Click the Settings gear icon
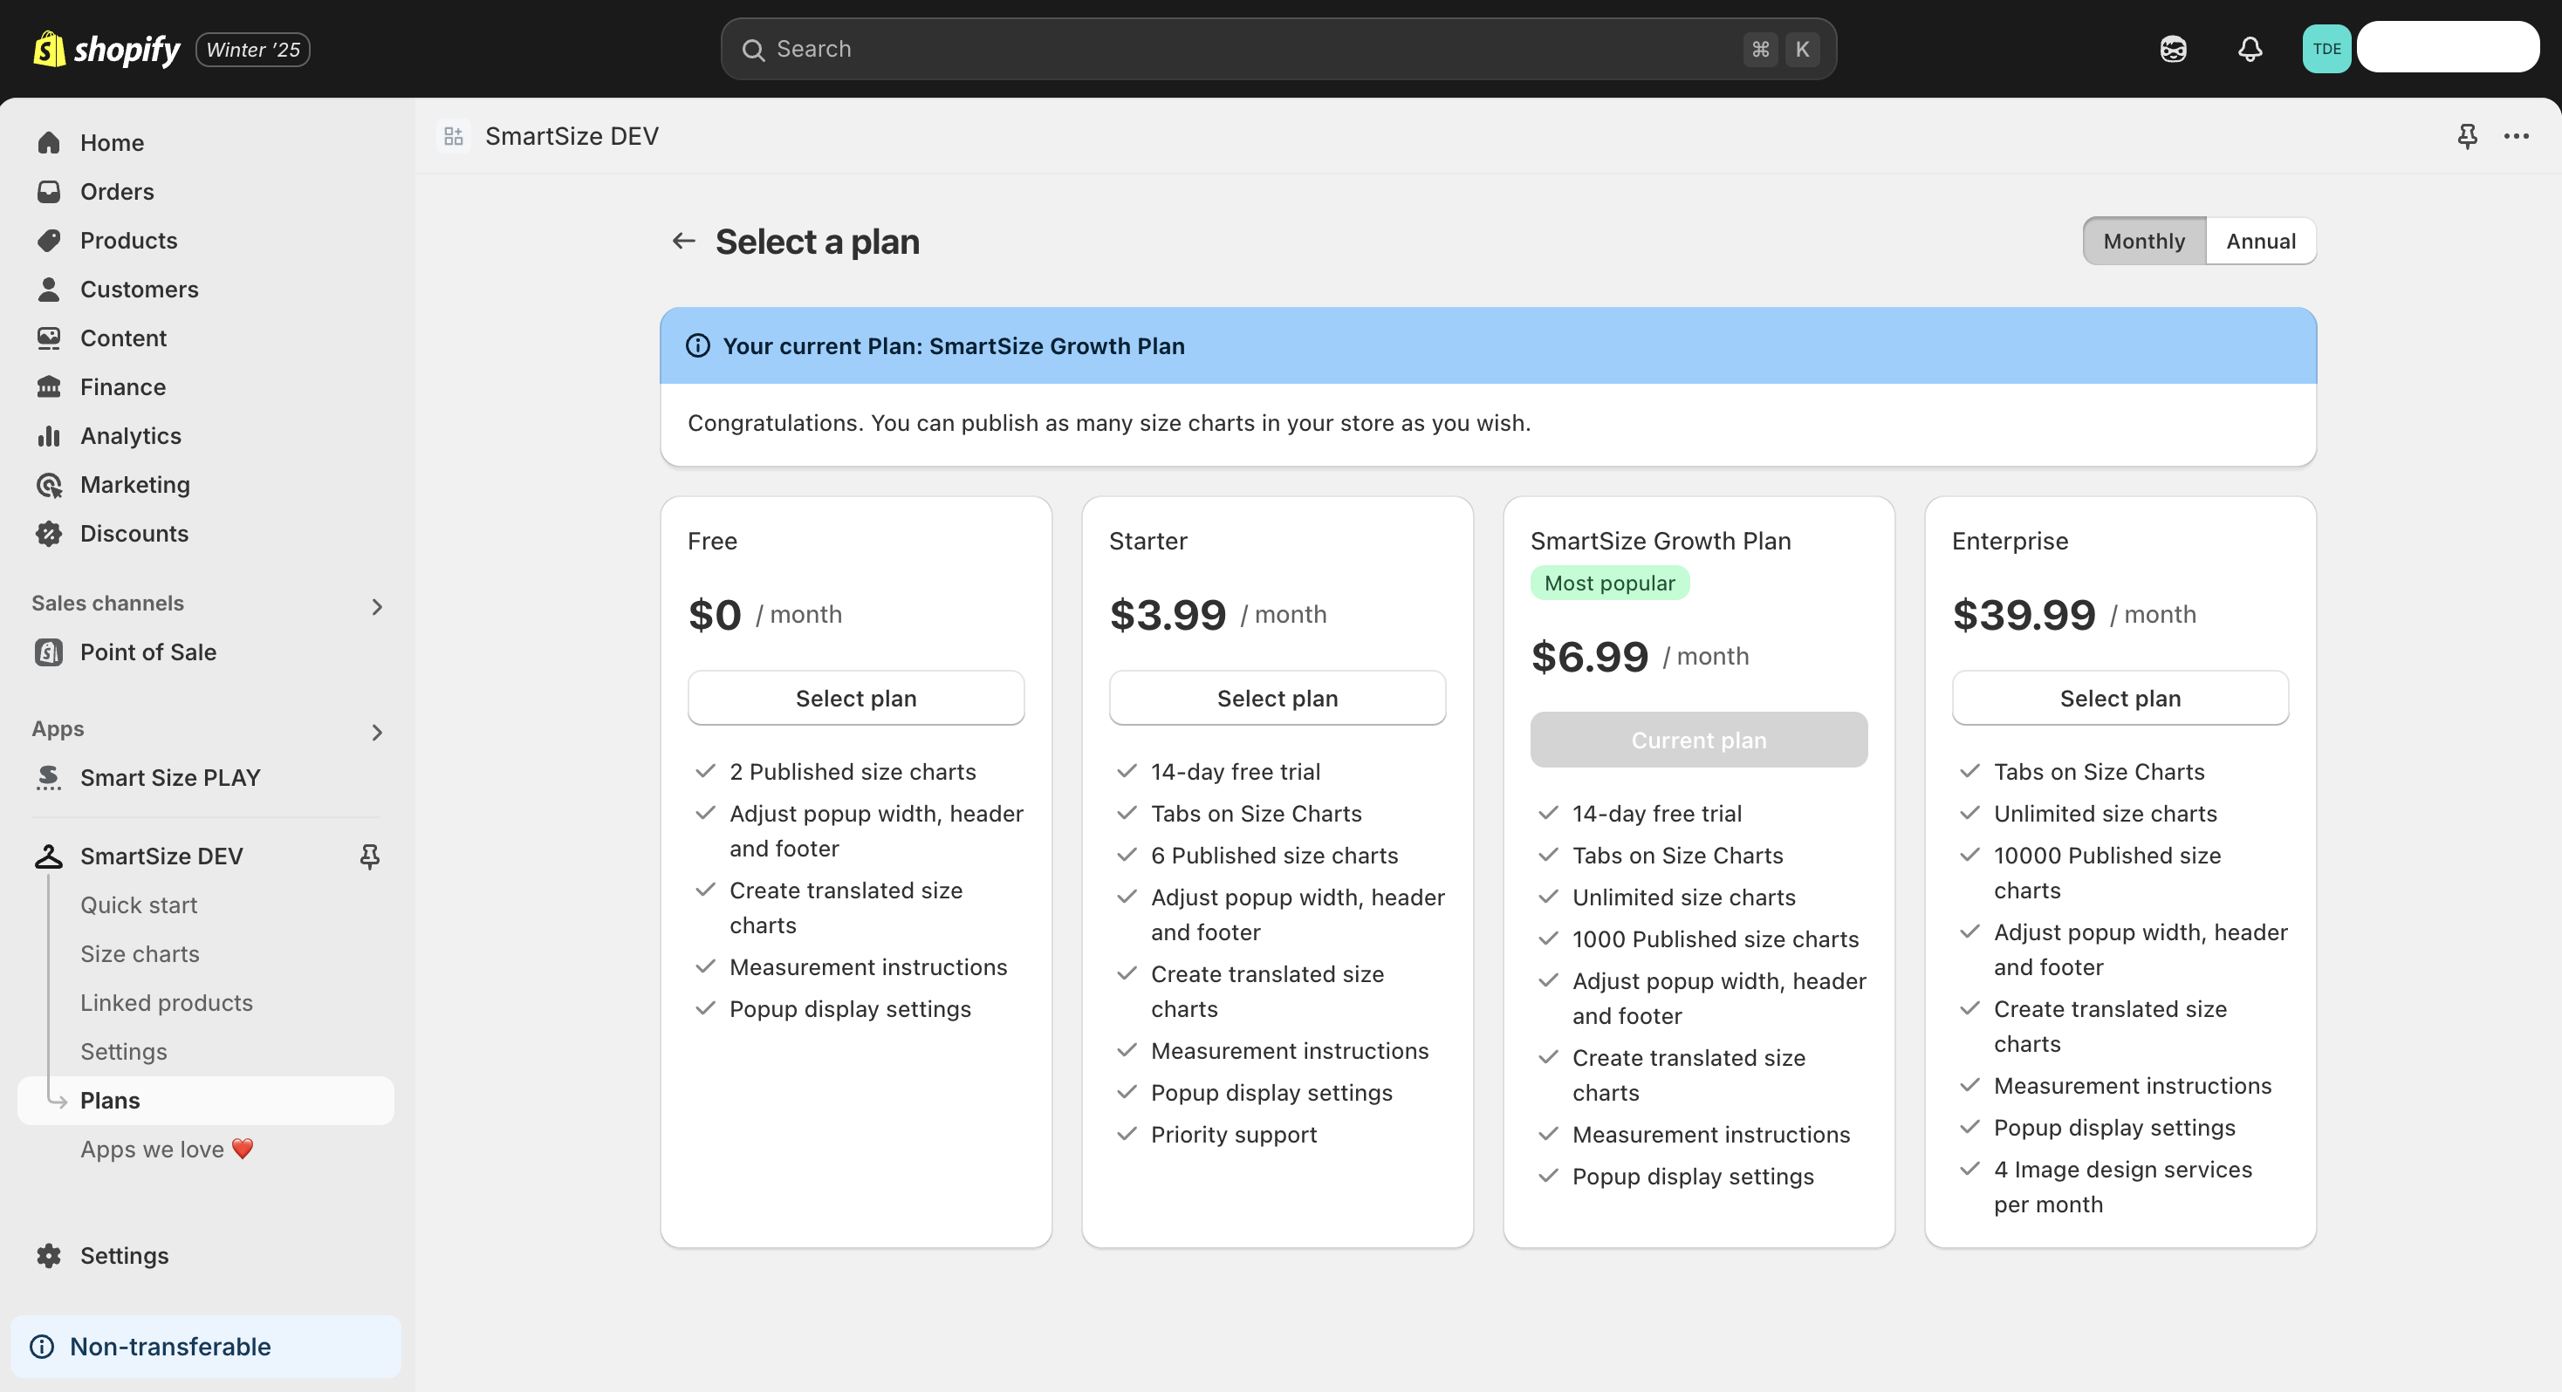 pos(49,1255)
